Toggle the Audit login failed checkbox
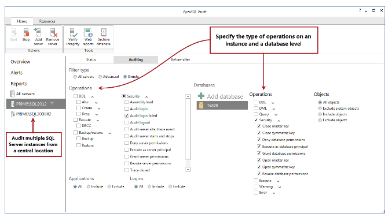 click(126, 115)
